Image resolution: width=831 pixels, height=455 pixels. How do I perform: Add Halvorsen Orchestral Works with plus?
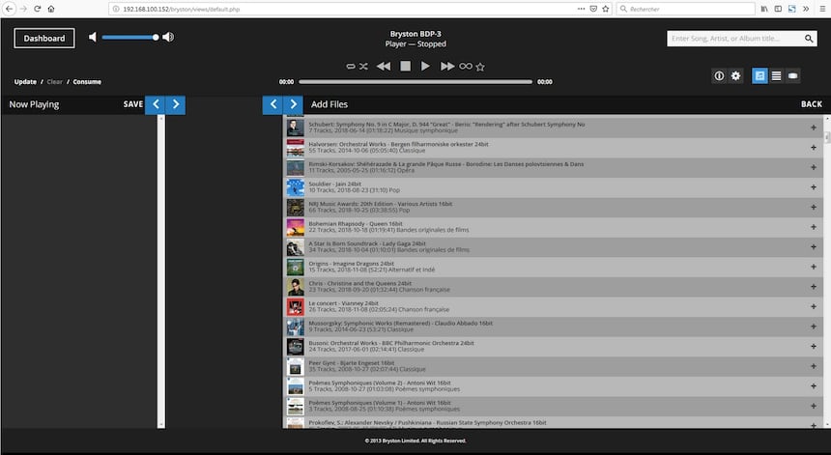click(813, 147)
